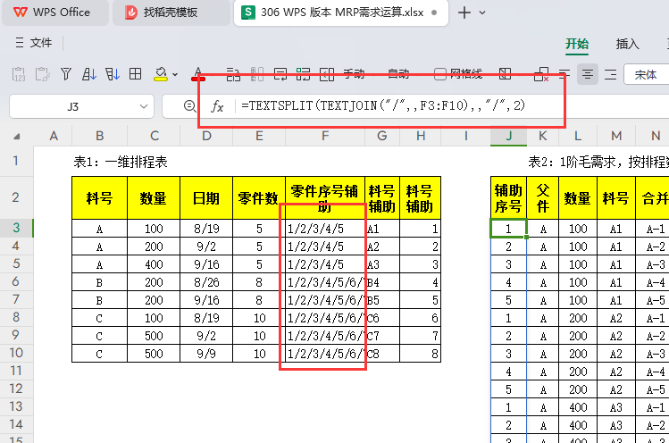Click the manual calculation label
The width and height of the screenshot is (669, 443).
[354, 74]
